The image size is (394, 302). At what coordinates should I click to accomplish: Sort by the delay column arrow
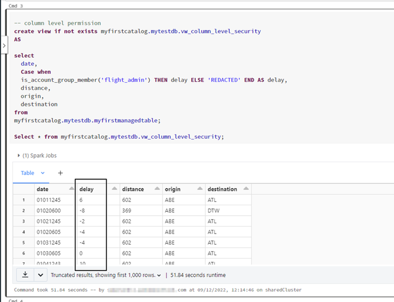pyautogui.click(x=114, y=188)
